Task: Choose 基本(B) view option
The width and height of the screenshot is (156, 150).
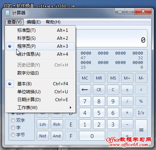Action: [x=40, y=84]
